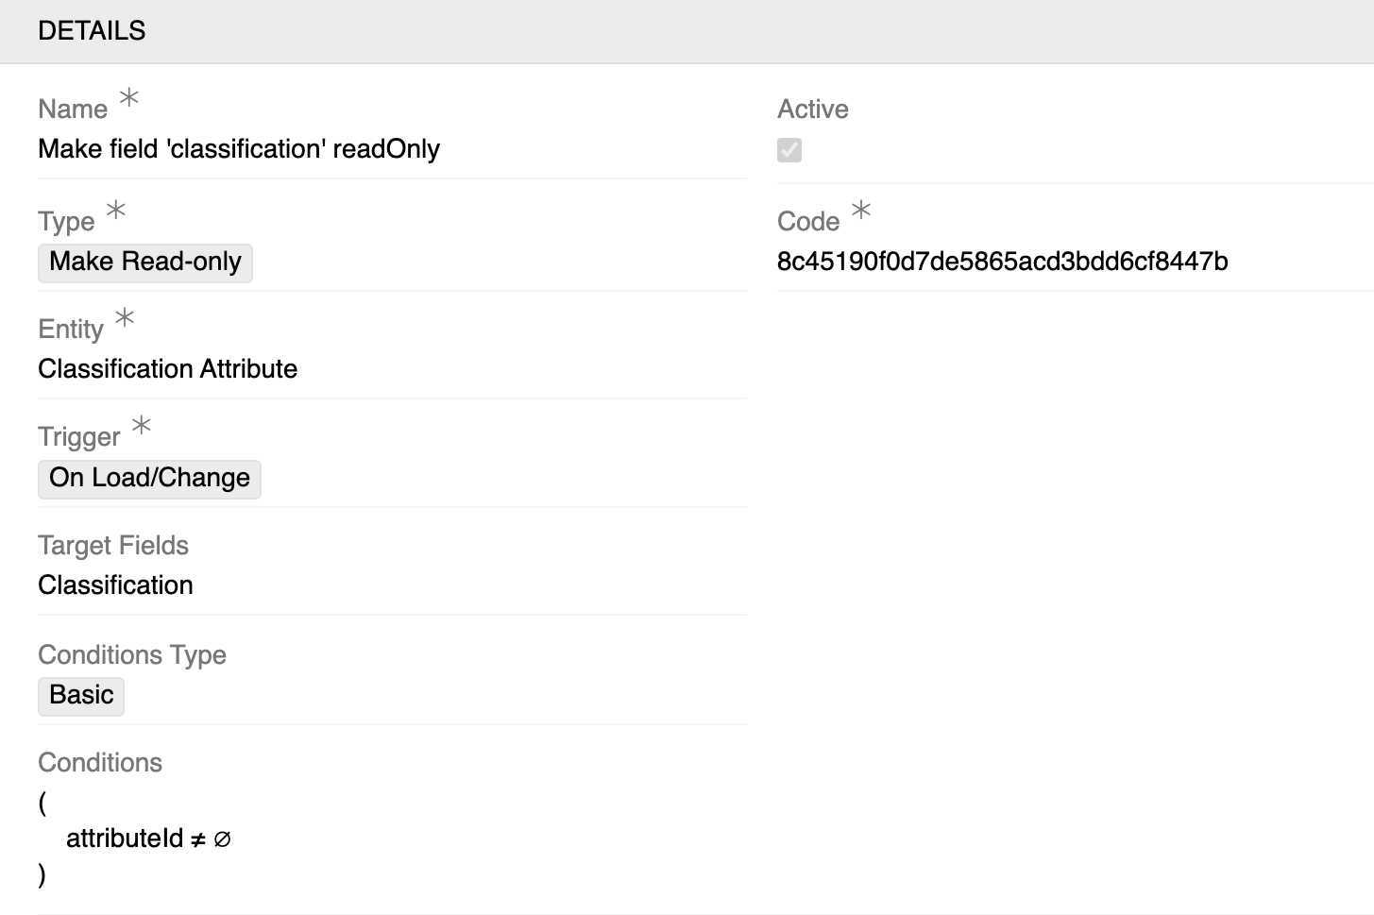Image resolution: width=1374 pixels, height=915 pixels.
Task: Click the Trigger field label
Action: tap(79, 437)
